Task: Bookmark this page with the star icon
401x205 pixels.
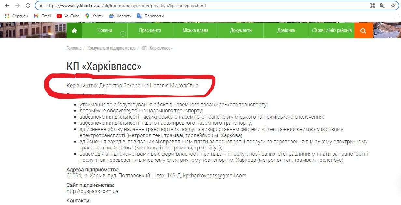Action: point(393,6)
